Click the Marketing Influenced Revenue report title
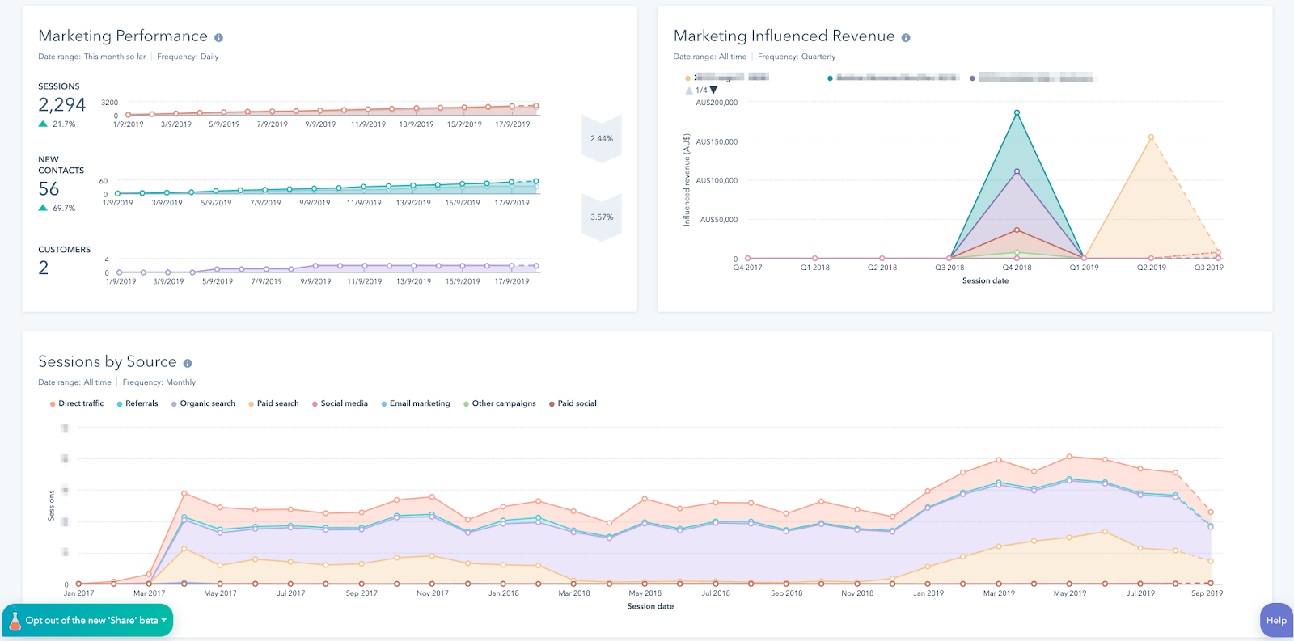The height and width of the screenshot is (641, 1294). (x=784, y=36)
